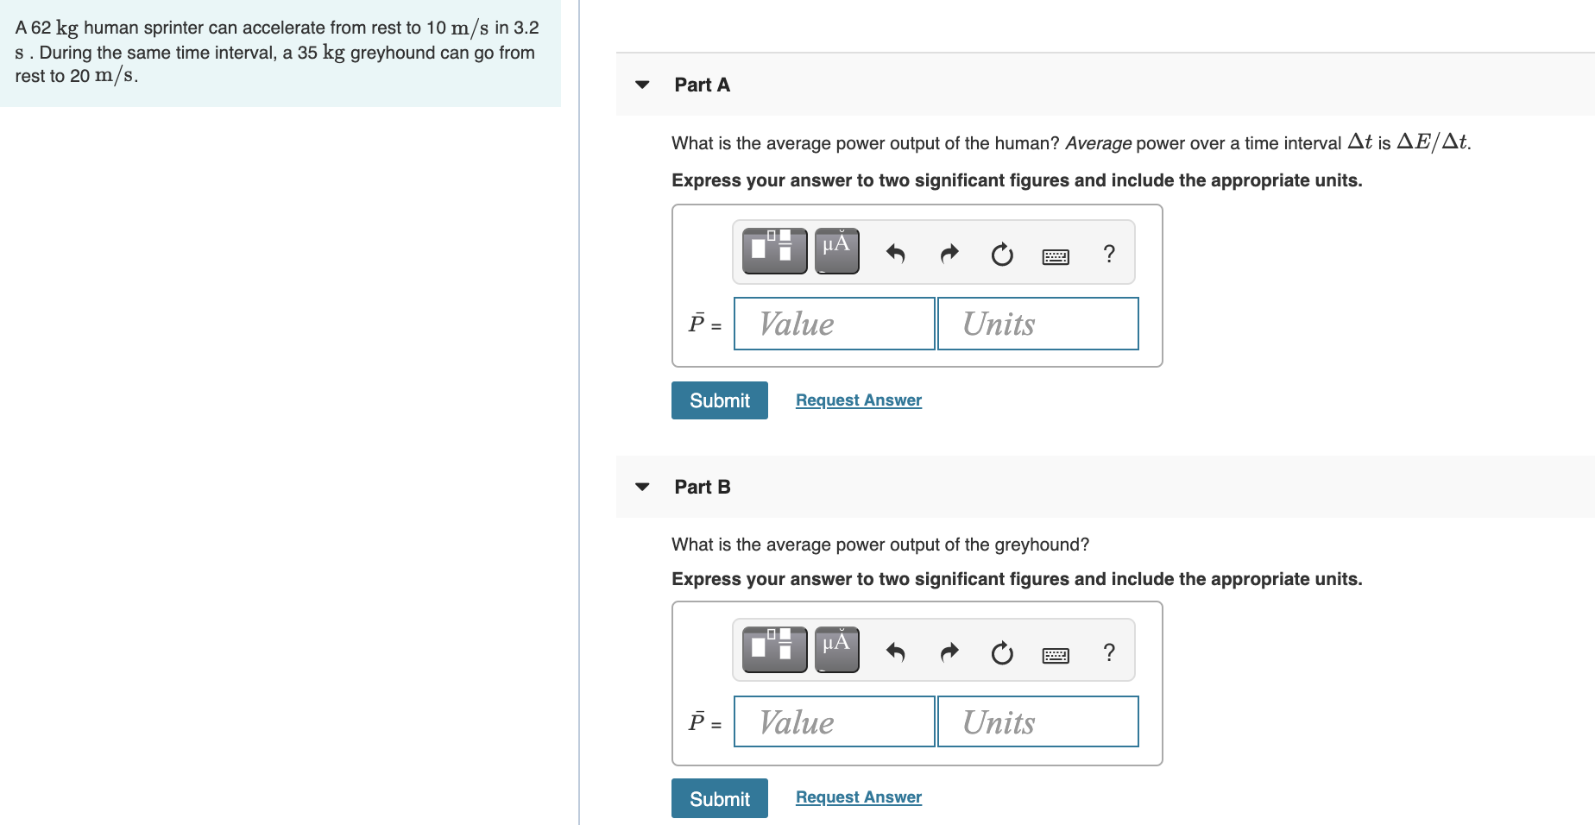Click the help question mark in Part B
Viewport: 1595px width, 825px height.
(1108, 652)
